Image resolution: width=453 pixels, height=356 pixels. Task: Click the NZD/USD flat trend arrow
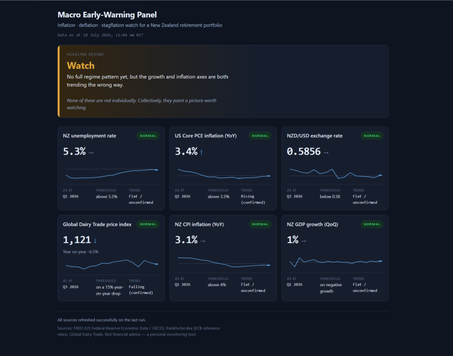326,153
